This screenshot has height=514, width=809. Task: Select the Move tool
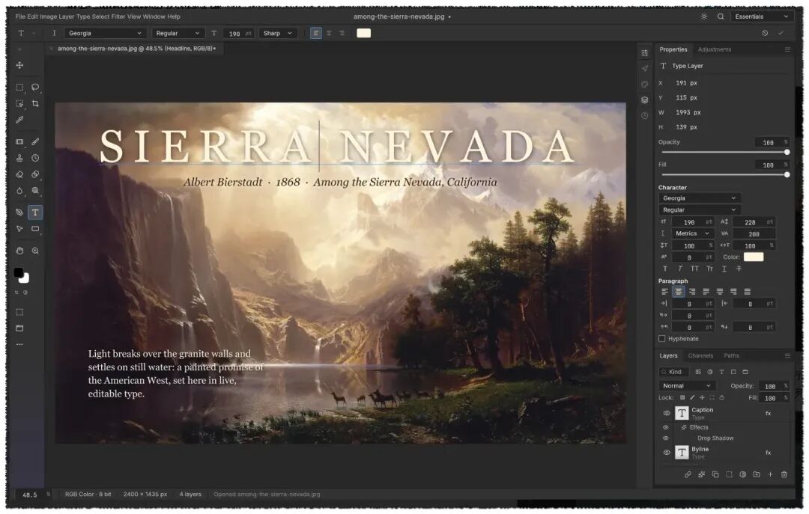19,66
